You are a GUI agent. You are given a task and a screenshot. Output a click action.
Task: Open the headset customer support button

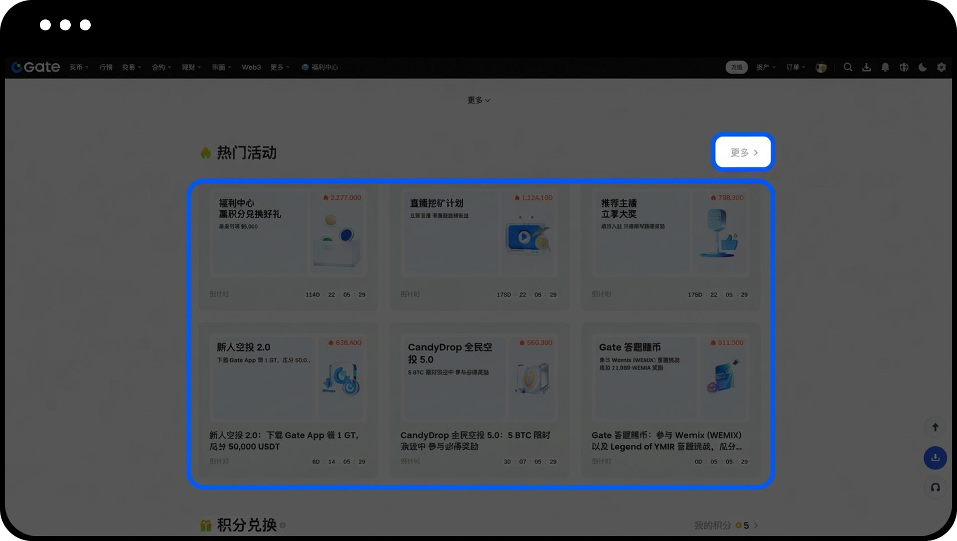pos(935,487)
